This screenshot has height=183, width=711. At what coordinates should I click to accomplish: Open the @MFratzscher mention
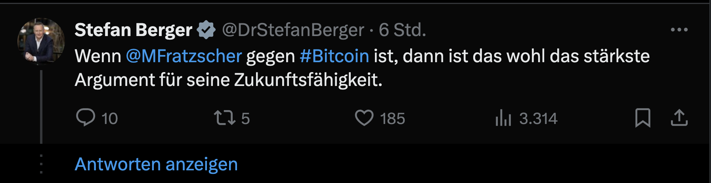click(184, 56)
